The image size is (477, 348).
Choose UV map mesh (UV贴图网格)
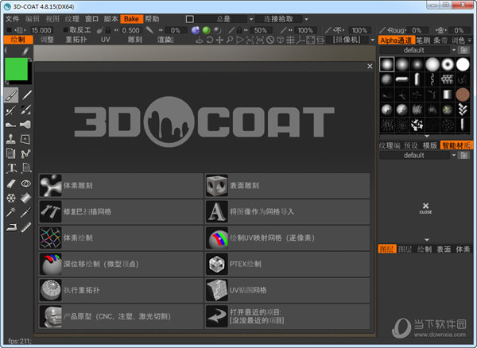[x=288, y=290]
